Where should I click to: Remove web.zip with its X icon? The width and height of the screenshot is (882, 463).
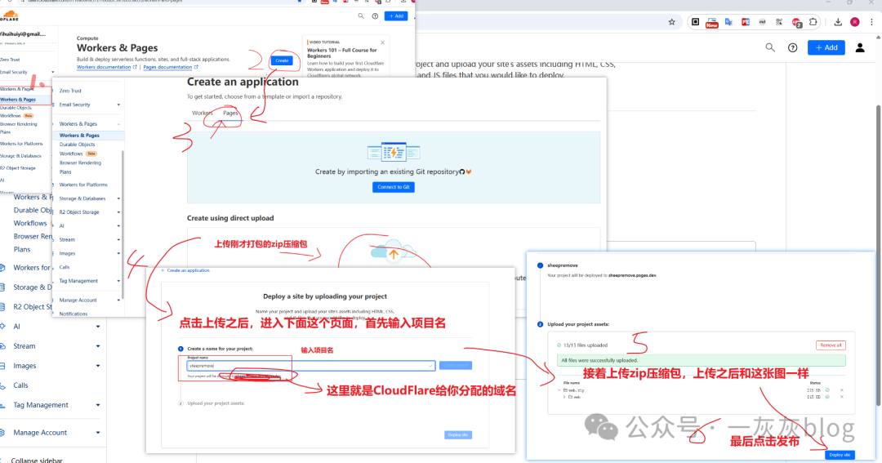(x=842, y=390)
